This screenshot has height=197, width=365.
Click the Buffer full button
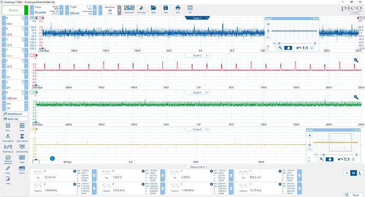click(x=15, y=119)
